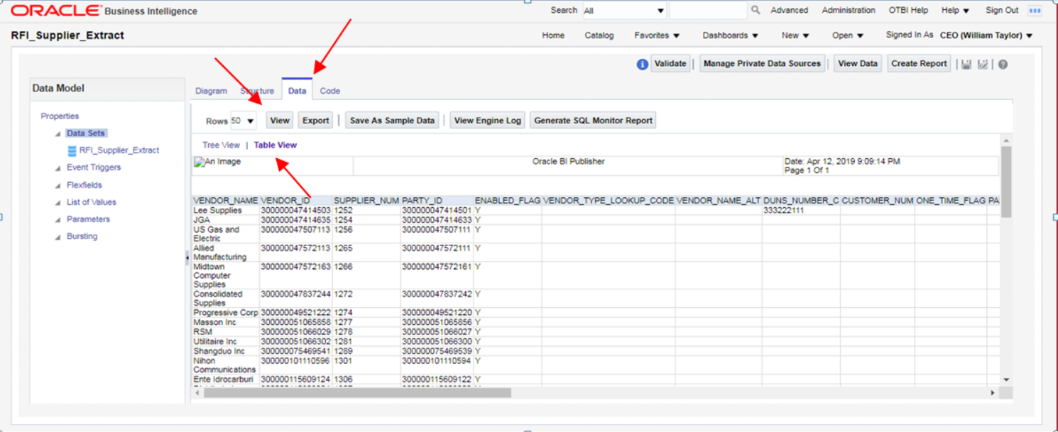Screen dimensions: 1058x432
Task: Open the Favorites menu
Action: tap(657, 35)
